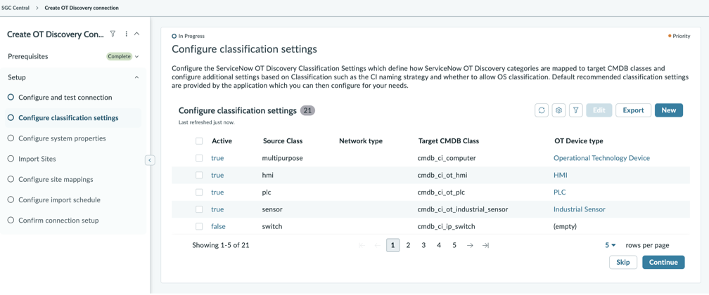Screen dimensions: 709x295
Task: Jump to first page arrow
Action: (362, 245)
